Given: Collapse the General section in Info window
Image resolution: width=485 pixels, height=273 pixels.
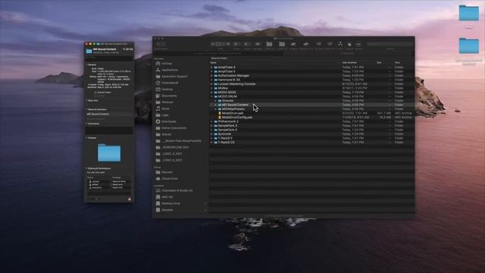Looking at the screenshot, I should 86,64.
